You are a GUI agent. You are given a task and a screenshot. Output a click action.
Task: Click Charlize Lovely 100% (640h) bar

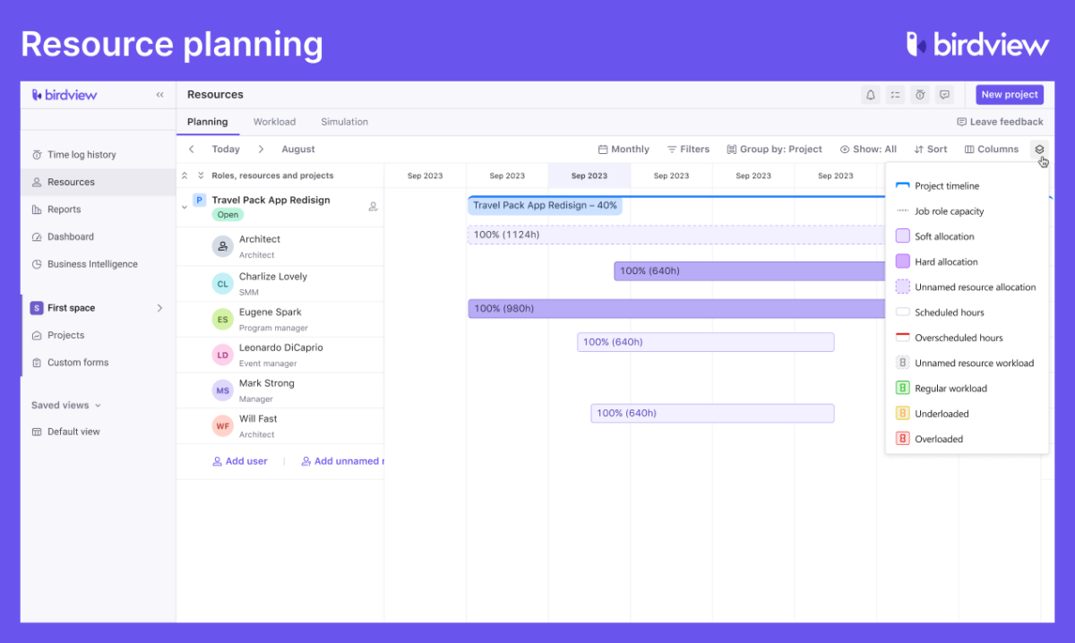point(750,270)
